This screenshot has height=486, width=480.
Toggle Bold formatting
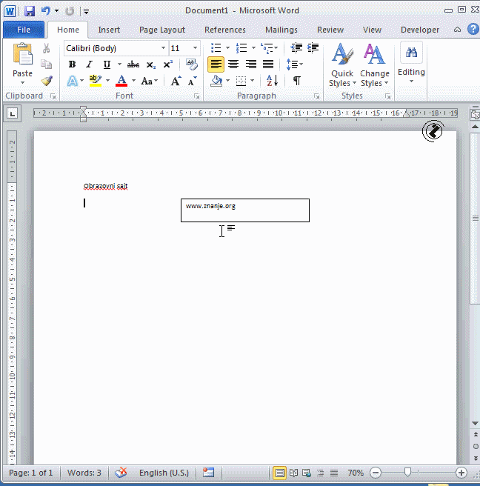72,64
